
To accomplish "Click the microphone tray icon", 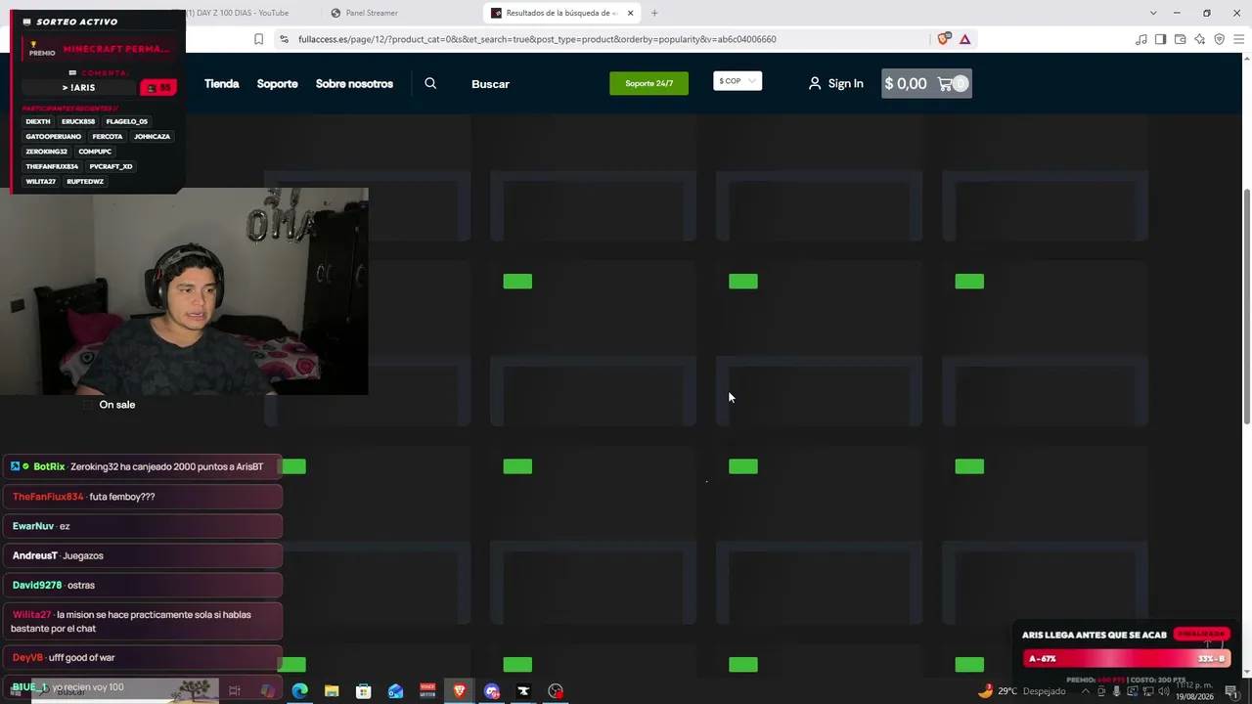I will (x=1117, y=691).
